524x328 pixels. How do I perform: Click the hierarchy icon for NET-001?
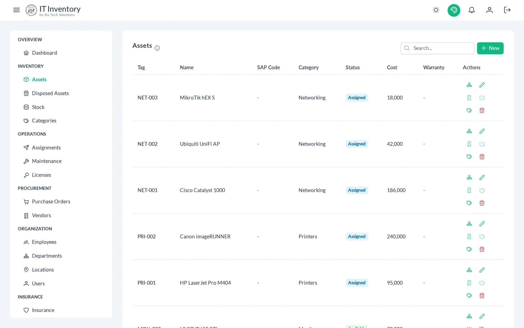[x=469, y=177]
